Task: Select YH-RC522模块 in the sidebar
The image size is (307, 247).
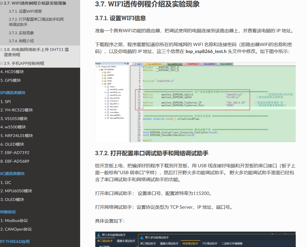Action: [x=16, y=110]
